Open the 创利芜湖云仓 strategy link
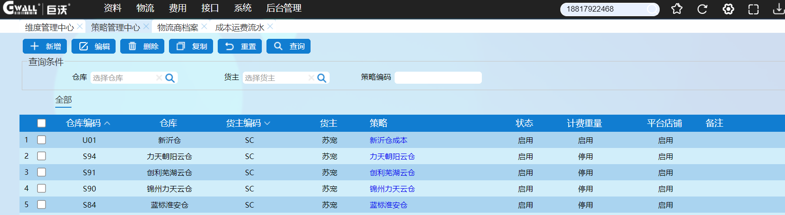 (x=392, y=172)
